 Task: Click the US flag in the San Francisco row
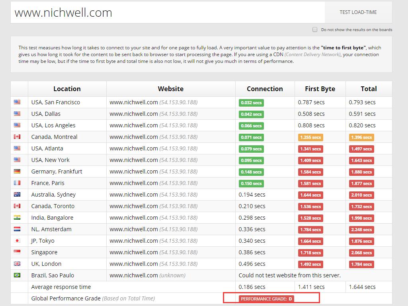(17, 102)
